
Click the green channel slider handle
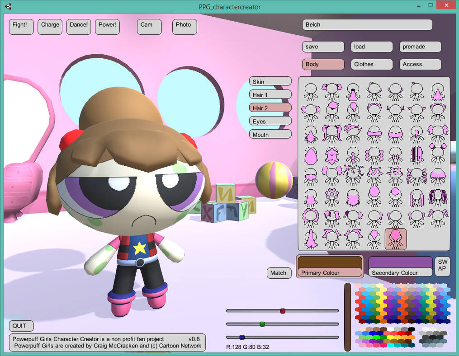point(262,324)
